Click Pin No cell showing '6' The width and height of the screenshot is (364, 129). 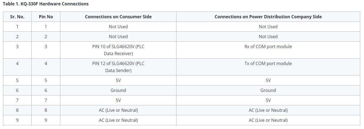point(46,90)
